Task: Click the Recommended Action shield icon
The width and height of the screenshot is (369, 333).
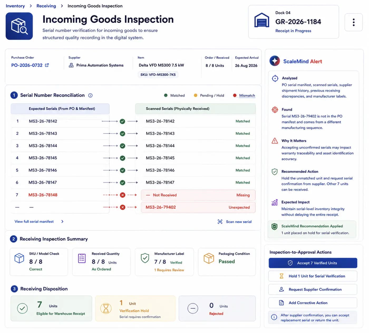Action: (275, 172)
